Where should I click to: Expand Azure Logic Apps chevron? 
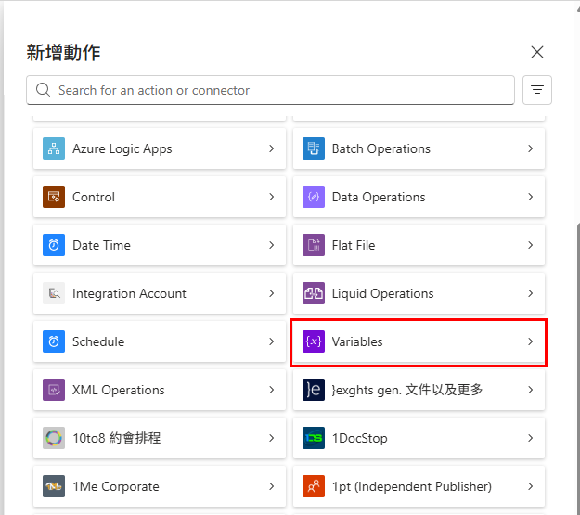tap(272, 148)
